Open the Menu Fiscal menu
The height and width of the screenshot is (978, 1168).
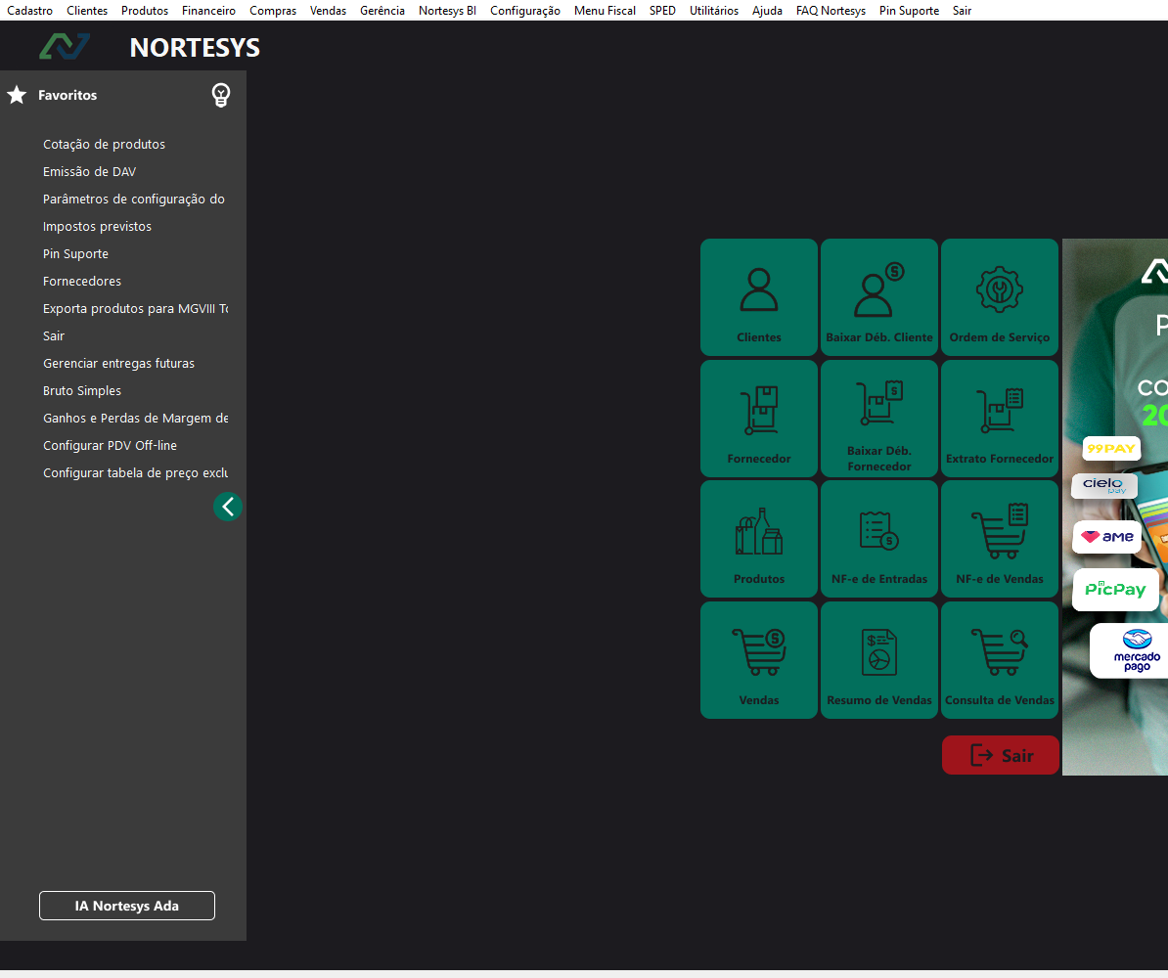click(605, 11)
